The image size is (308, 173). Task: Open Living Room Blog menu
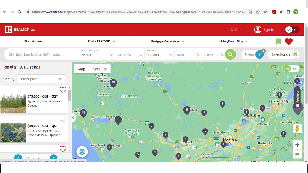(x=234, y=41)
